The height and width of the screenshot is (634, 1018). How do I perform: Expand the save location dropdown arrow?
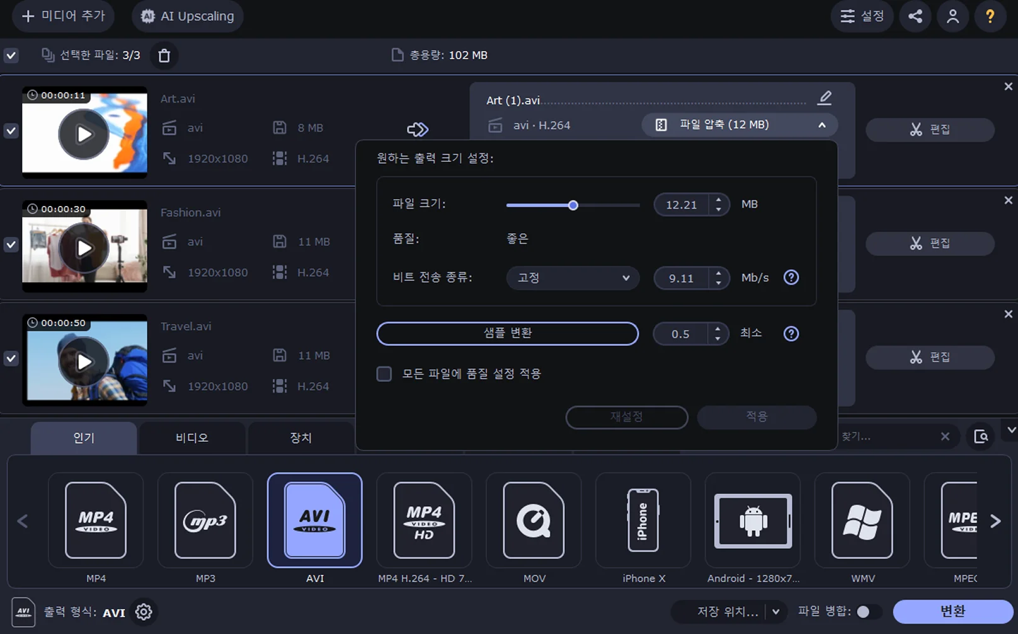tap(775, 611)
